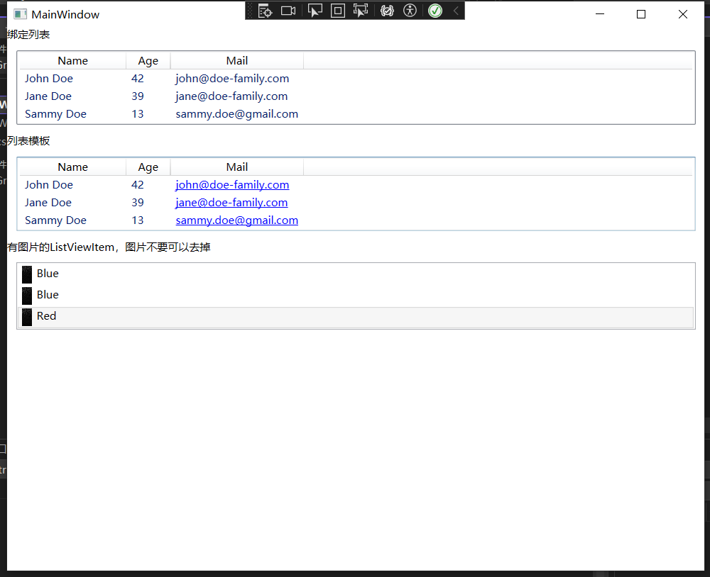This screenshot has width=710, height=577.
Task: Select the second Blue list item
Action: [356, 295]
